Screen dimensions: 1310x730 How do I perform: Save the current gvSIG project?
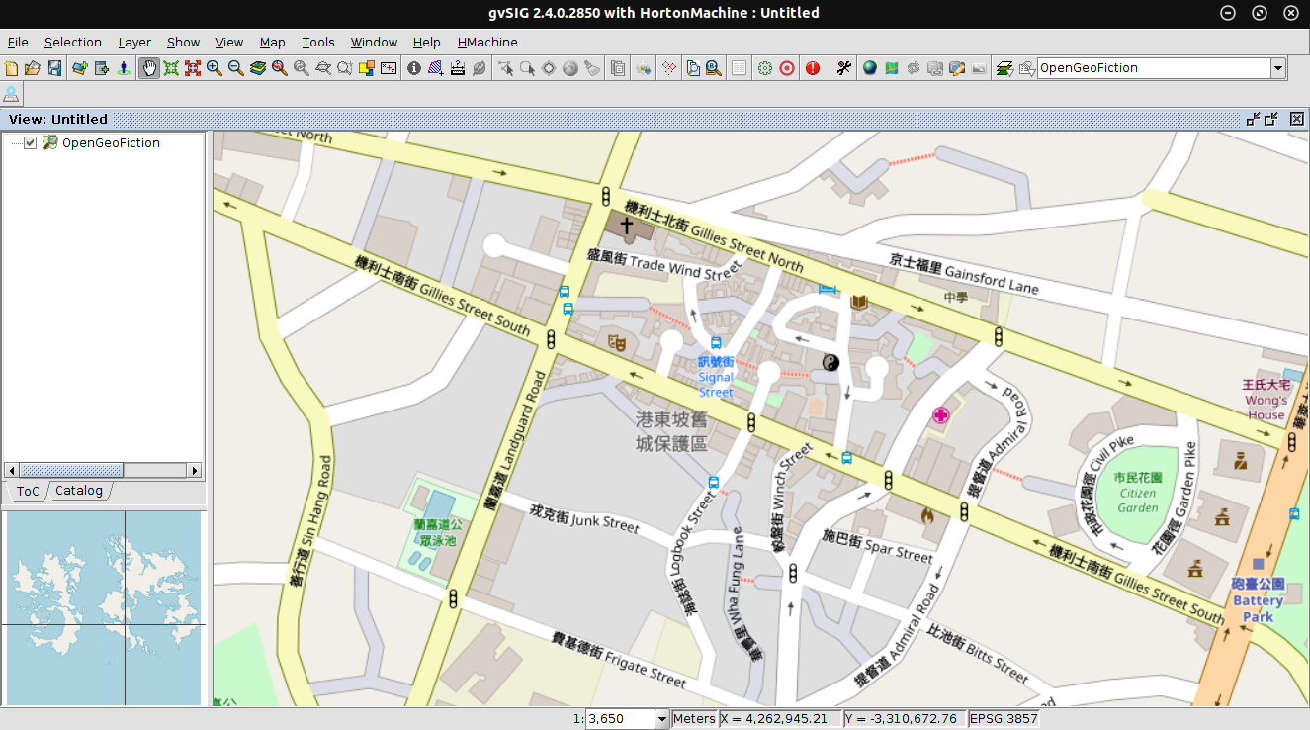[52, 68]
